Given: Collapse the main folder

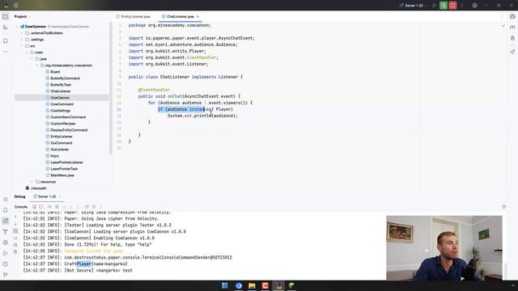Looking at the screenshot, I should pyautogui.click(x=27, y=52).
